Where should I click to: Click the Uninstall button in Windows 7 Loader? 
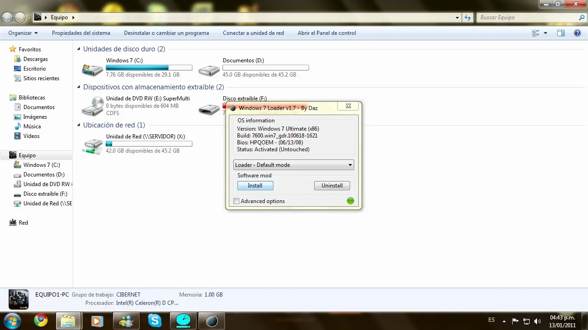332,185
